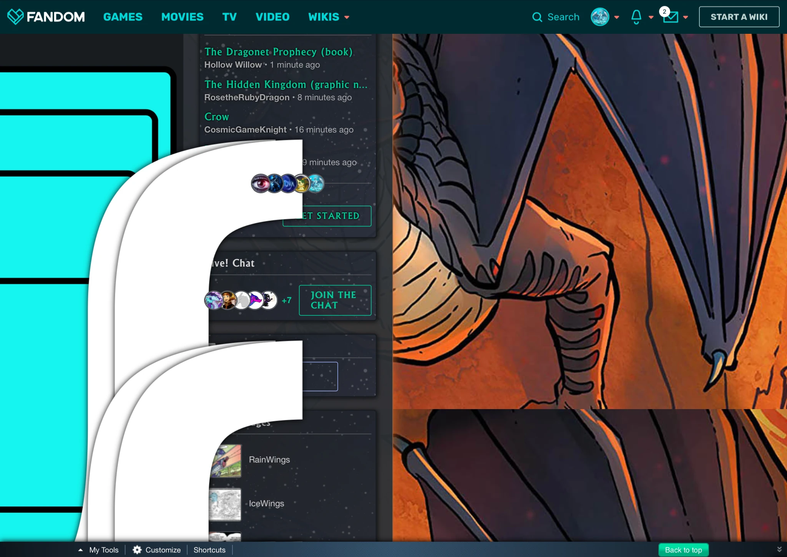Open the GAMES navigation item
The image size is (787, 557).
click(123, 17)
